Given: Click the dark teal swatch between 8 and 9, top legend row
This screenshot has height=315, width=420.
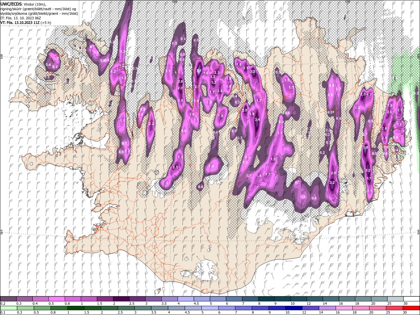Looking at the screenshot, I should 266,299.
